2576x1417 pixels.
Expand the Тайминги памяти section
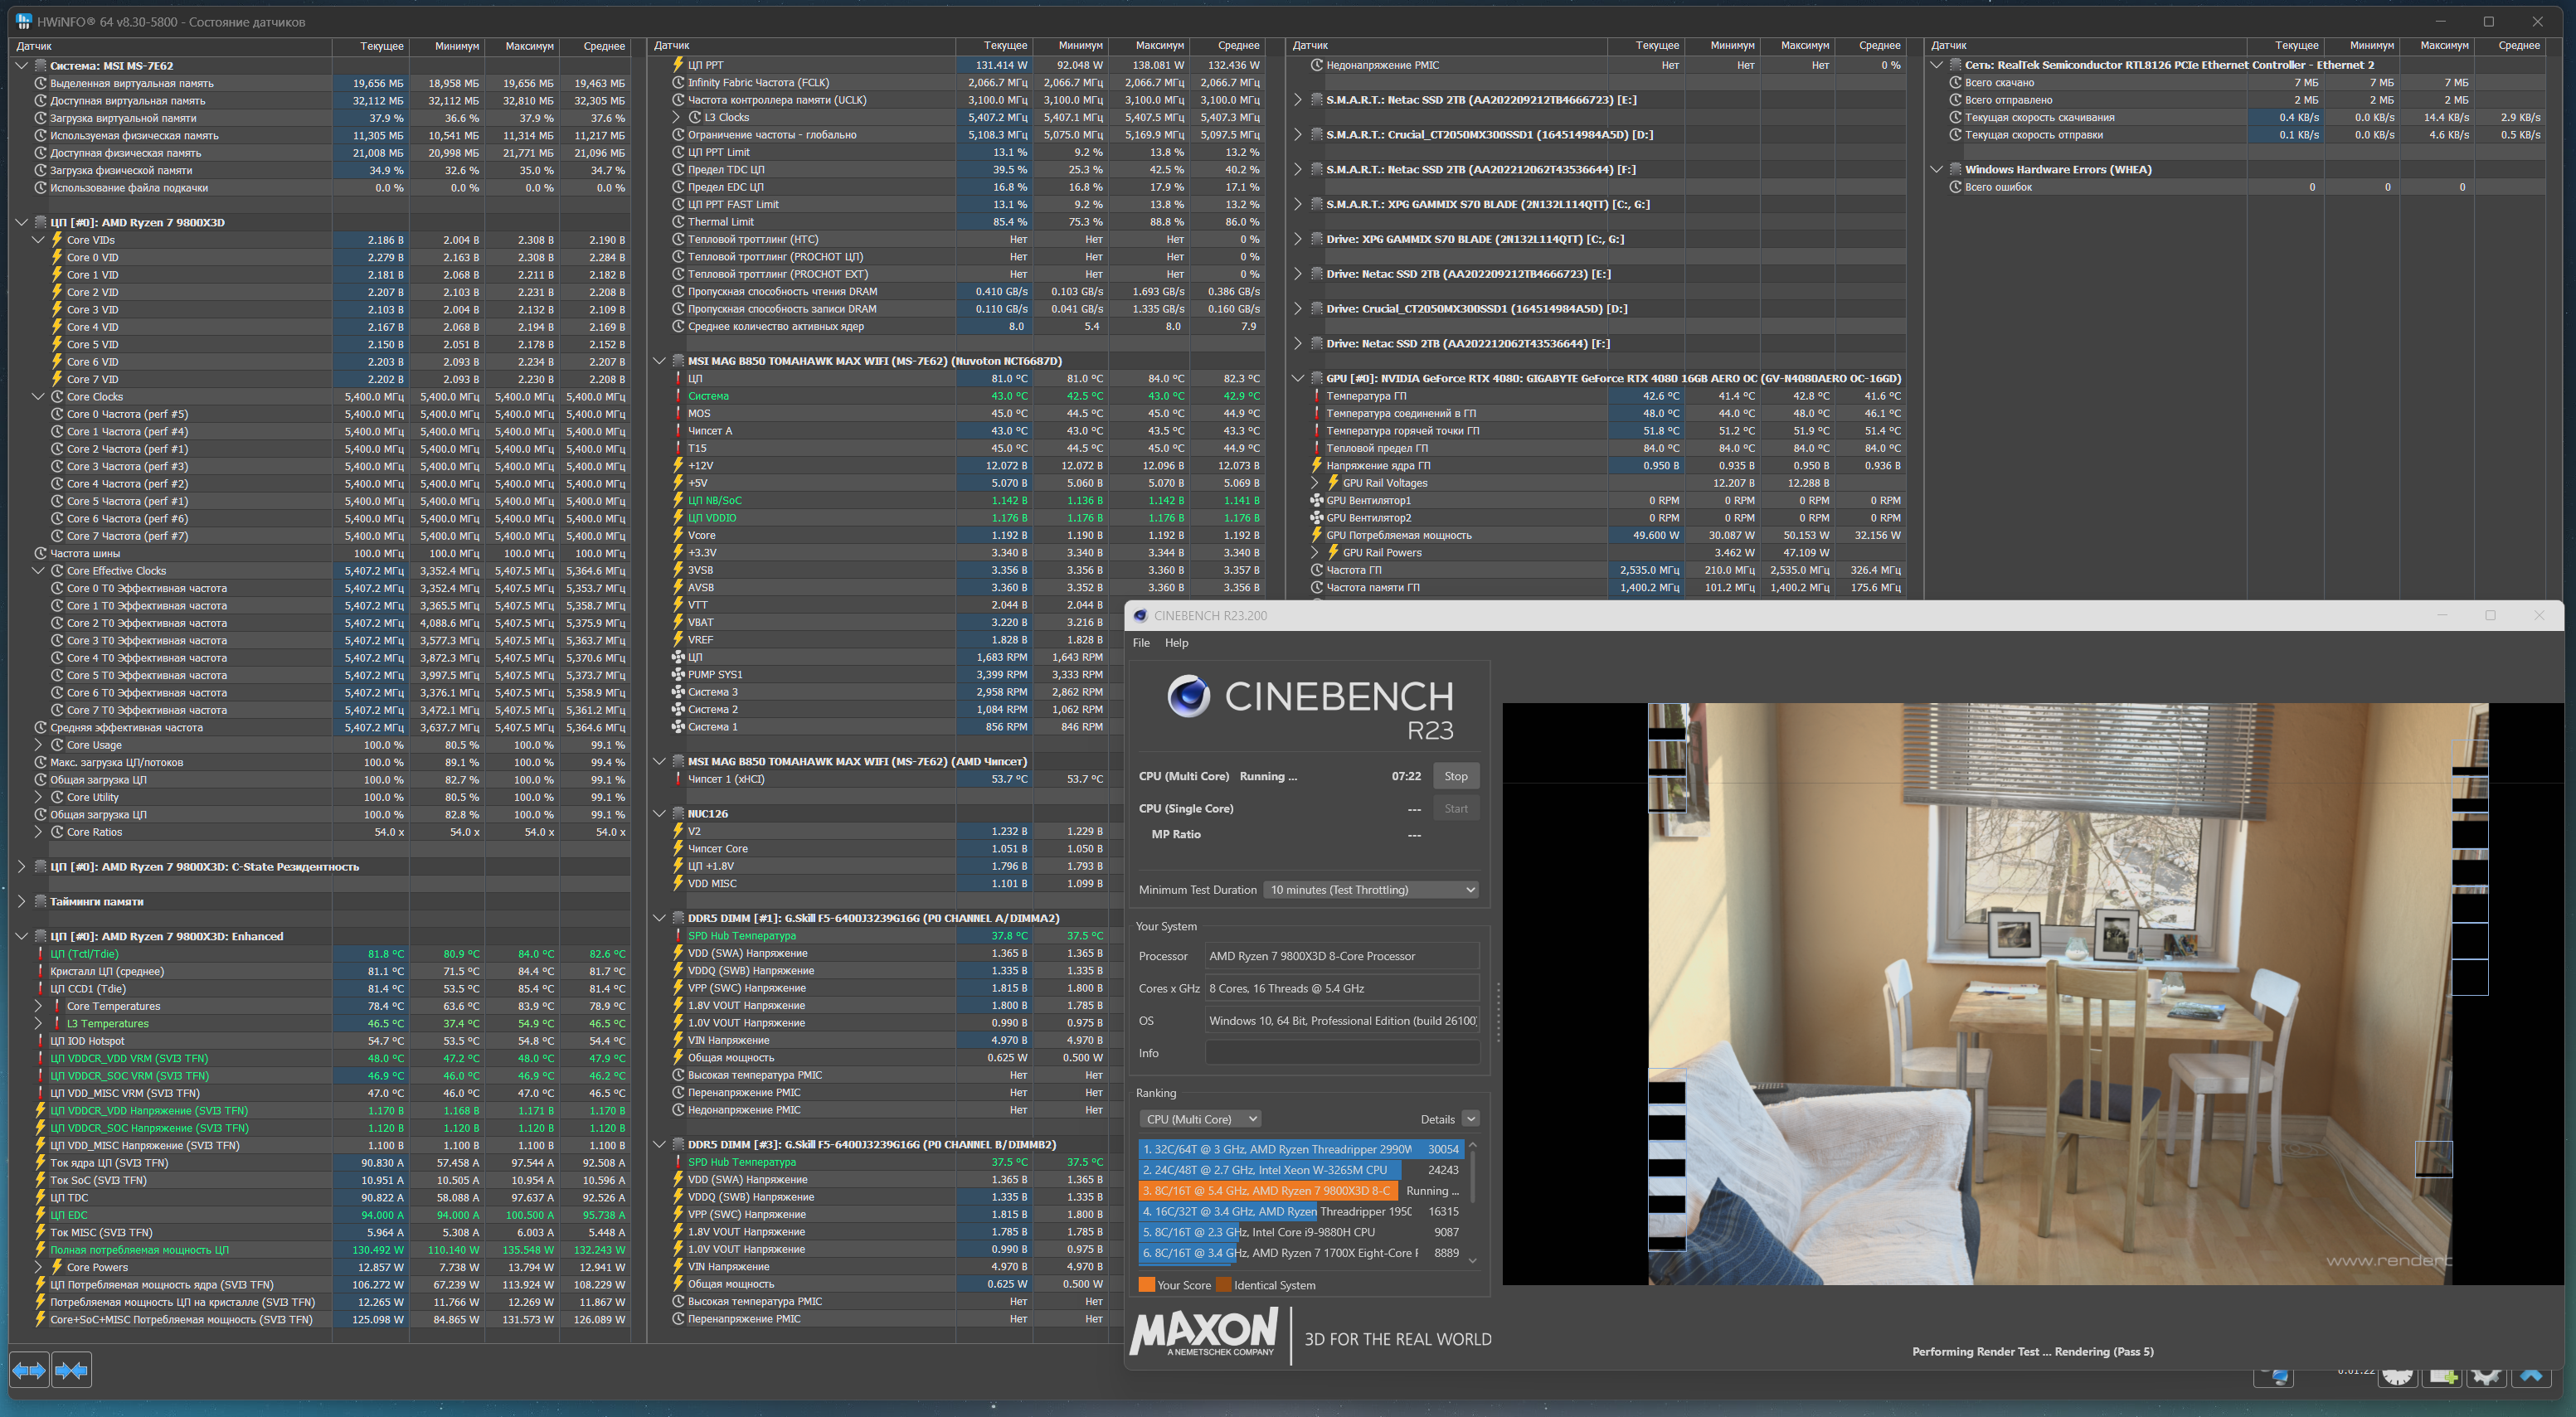[21, 901]
